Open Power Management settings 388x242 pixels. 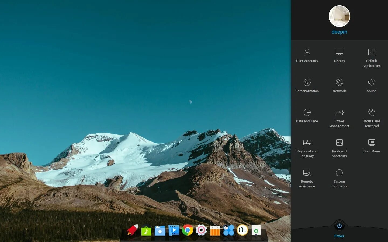pos(339,118)
